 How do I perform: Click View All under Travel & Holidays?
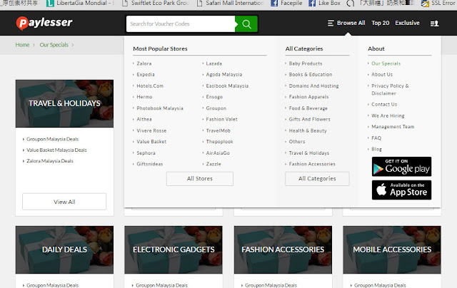pos(64,202)
